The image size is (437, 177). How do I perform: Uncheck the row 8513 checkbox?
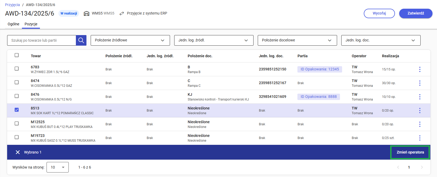(17, 110)
